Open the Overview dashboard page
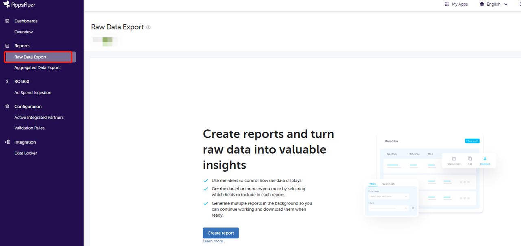The image size is (521, 246). click(24, 32)
